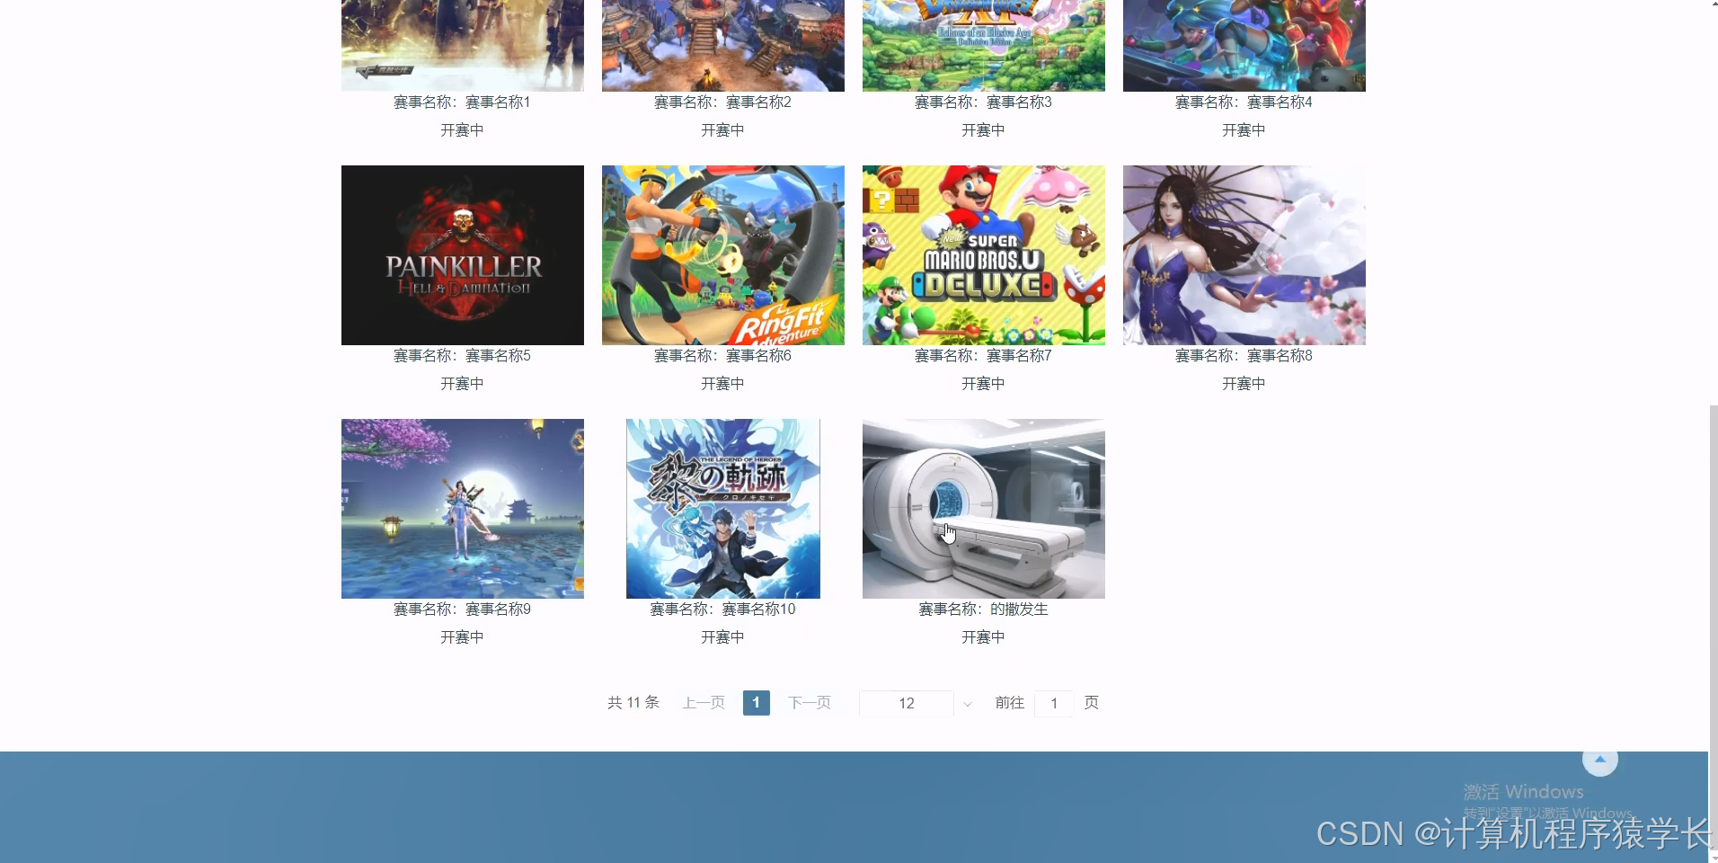Click 开赛中 status under 的撒发生

tap(983, 637)
